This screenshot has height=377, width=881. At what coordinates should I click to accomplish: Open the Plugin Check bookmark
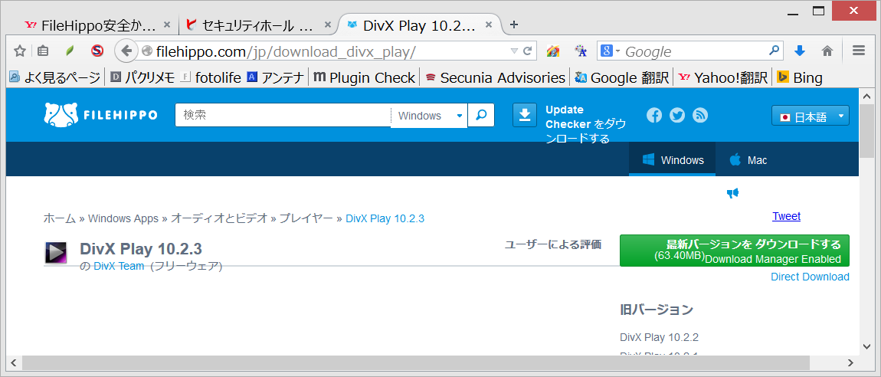tap(364, 77)
